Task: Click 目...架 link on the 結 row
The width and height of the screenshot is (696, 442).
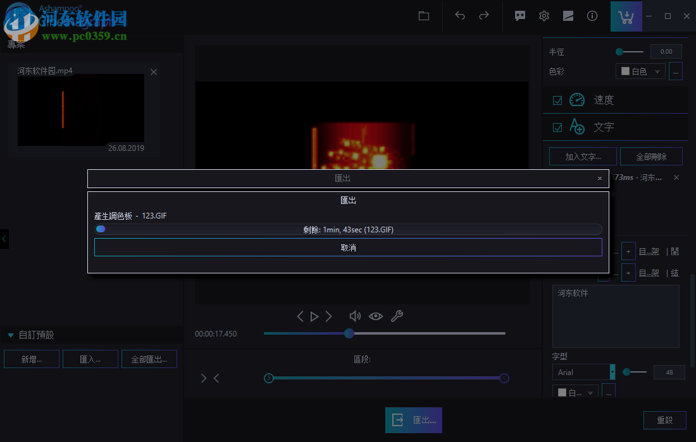Action: click(x=649, y=273)
